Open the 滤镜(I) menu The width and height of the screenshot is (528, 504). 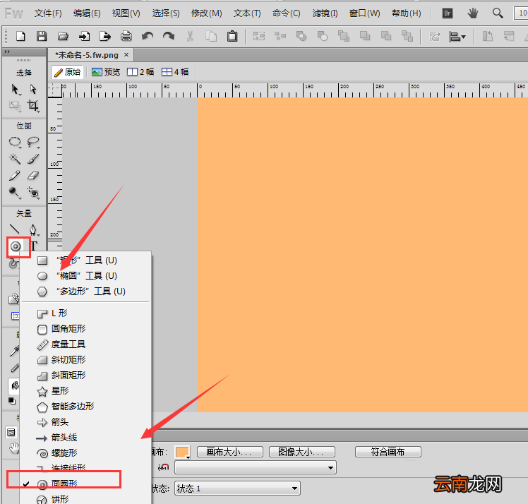coord(325,13)
